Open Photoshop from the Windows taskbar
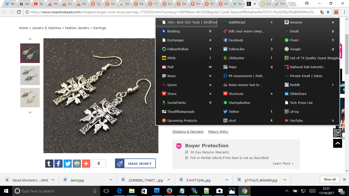The width and height of the screenshot is (349, 196). tap(157, 191)
